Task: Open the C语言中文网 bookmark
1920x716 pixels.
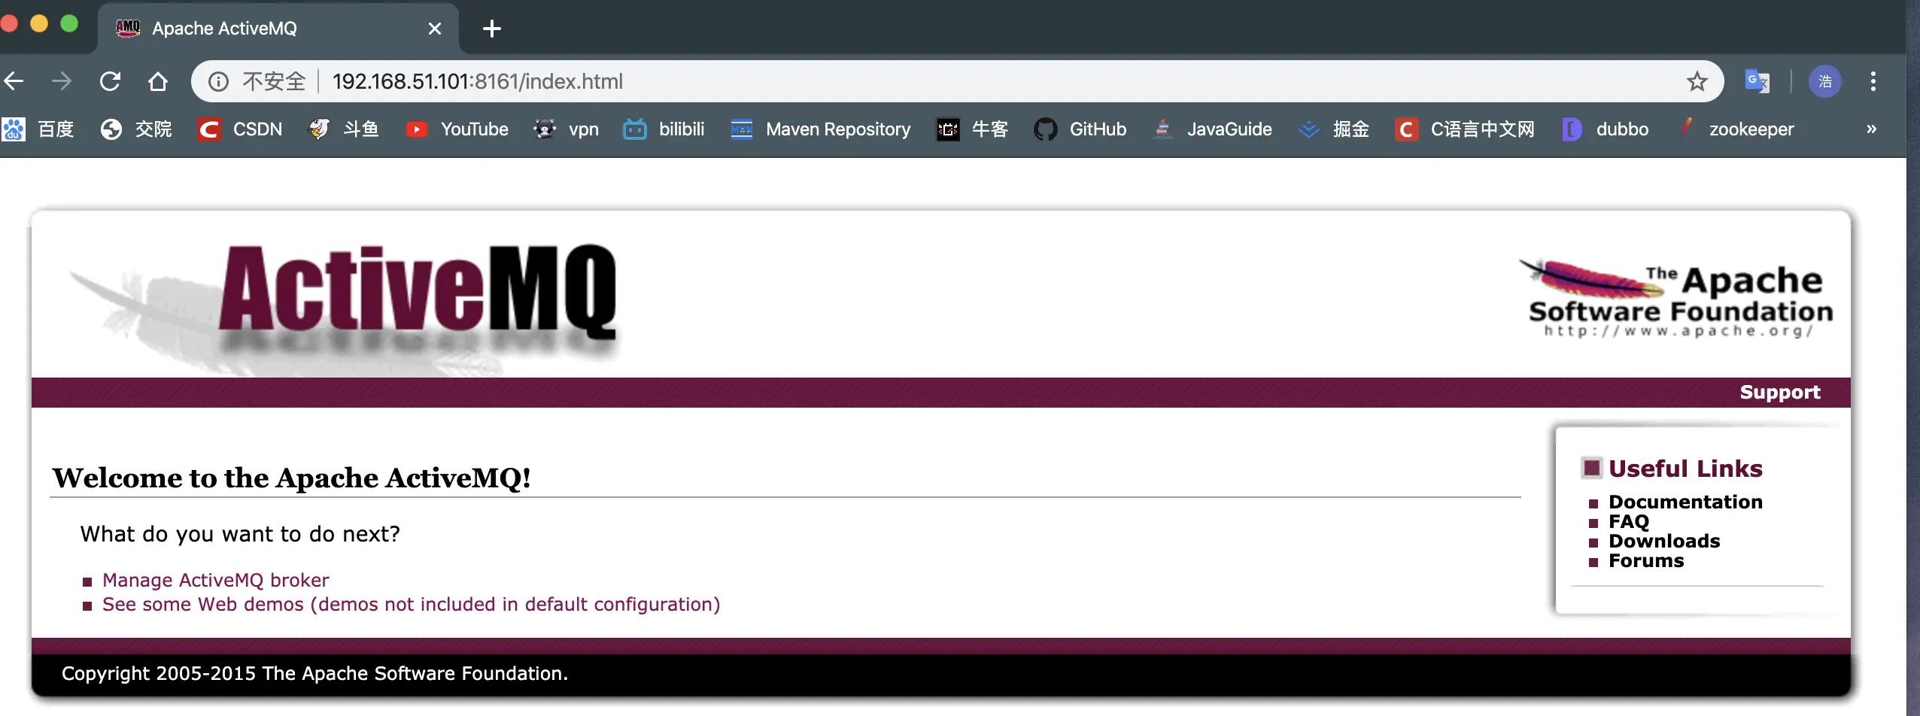Action: coord(1464,129)
